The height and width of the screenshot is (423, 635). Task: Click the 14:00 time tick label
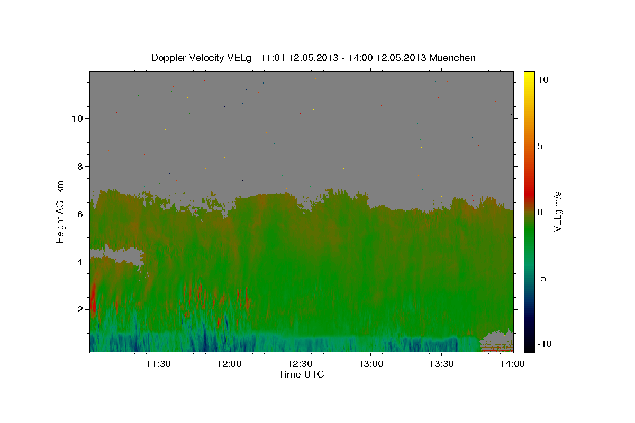[512, 364]
